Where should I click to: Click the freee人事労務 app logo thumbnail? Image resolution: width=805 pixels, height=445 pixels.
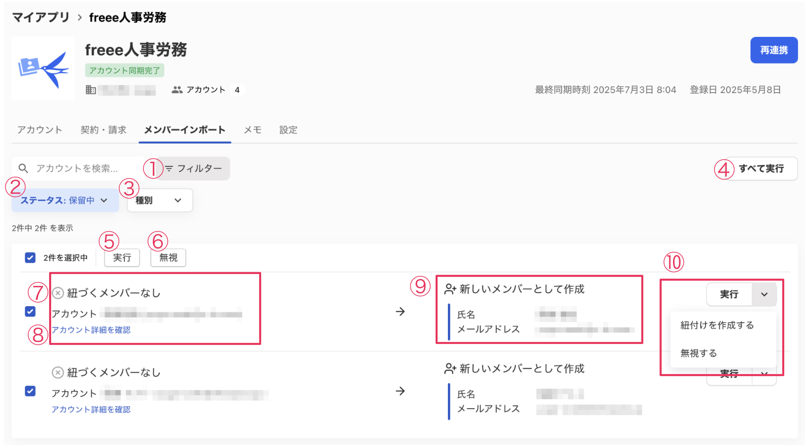coord(43,68)
